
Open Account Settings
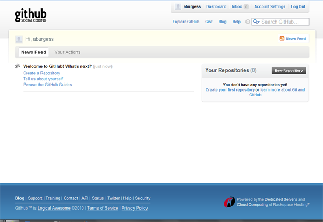(270, 6)
